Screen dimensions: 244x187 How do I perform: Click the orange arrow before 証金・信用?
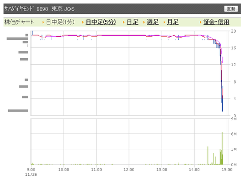click(200, 22)
